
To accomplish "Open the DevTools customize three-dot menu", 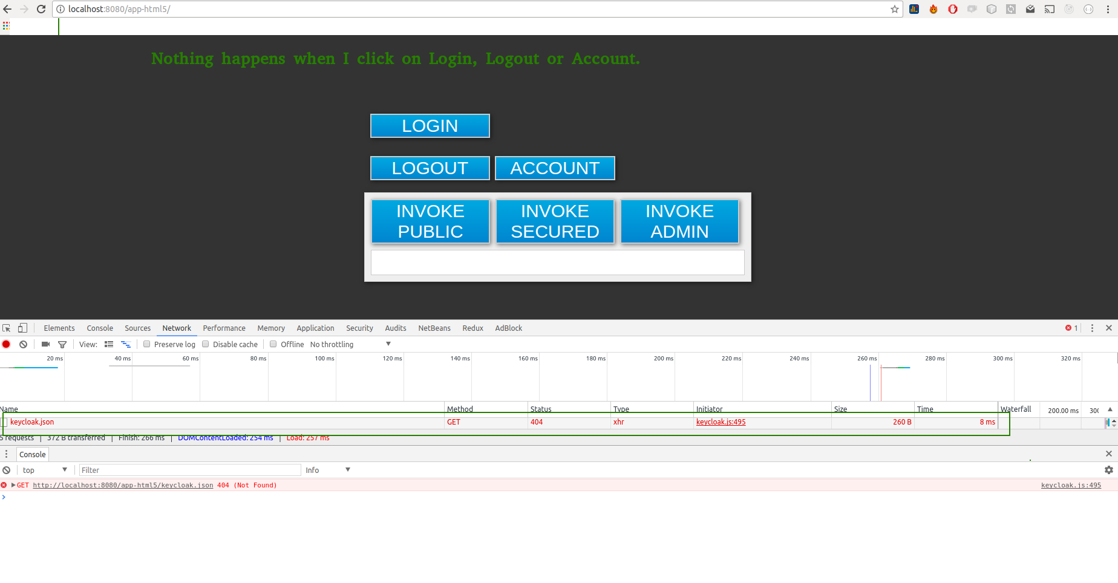I will (1092, 328).
